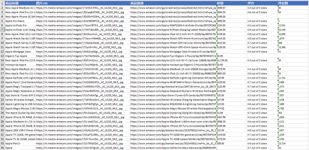
Task: Click the review count cell 402
Action: tap(293, 113)
